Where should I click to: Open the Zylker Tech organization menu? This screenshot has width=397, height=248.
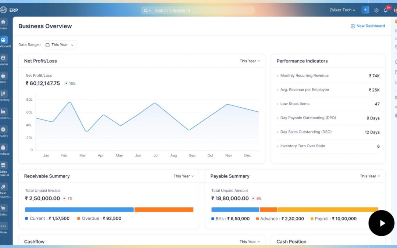(x=342, y=10)
